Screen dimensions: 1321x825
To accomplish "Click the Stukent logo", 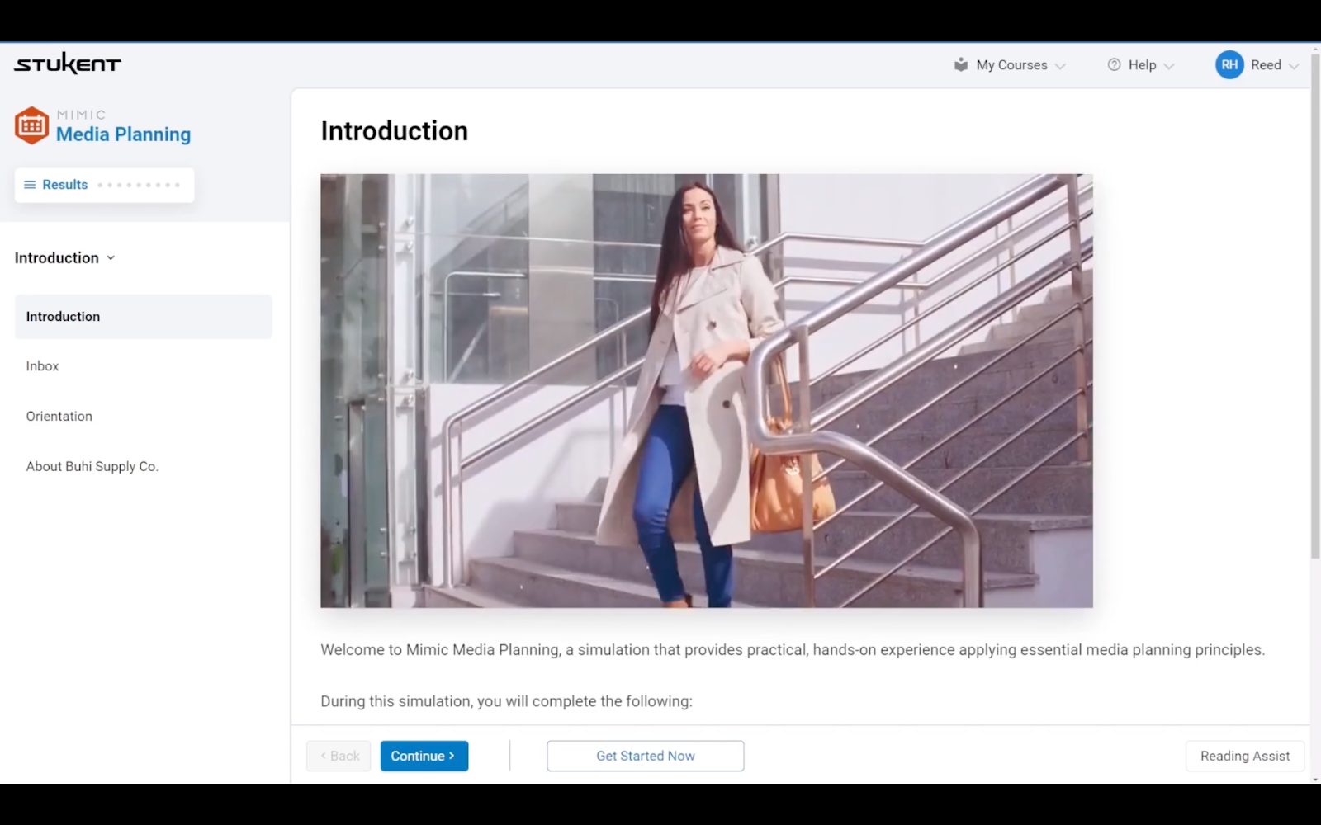I will click(x=68, y=64).
